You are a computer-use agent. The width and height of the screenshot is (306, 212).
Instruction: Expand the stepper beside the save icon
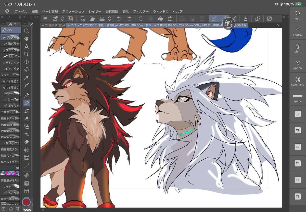109,19
